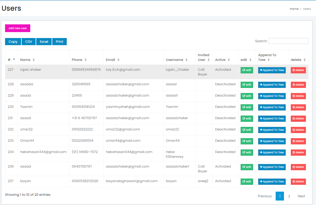316x205 pixels.
Task: Export the table to Excel
Action: (44, 42)
